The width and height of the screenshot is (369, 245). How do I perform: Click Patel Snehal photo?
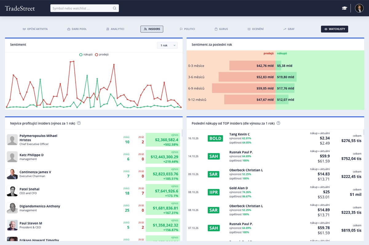click(x=12, y=191)
